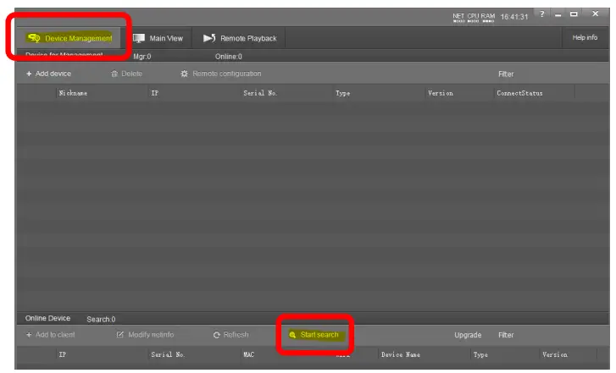Sort managed devices by IP column

(155, 93)
